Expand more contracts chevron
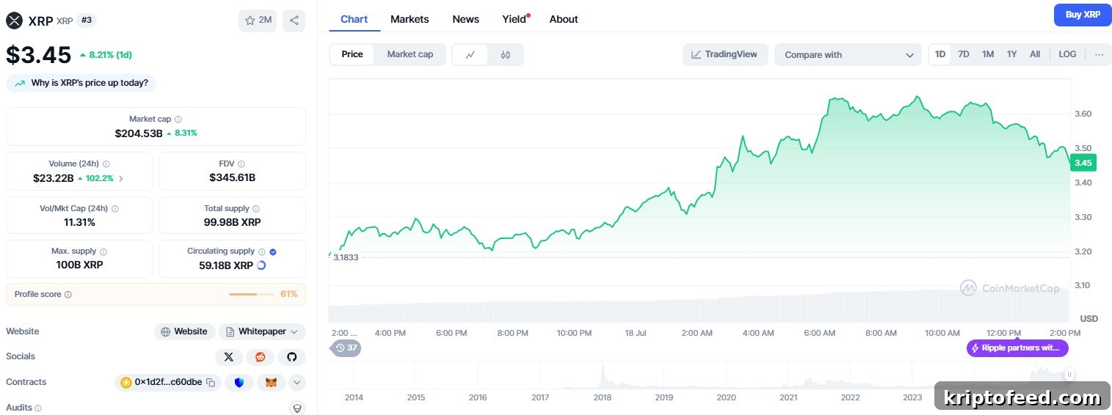Screen dimensions: 1112x415 (x=297, y=382)
